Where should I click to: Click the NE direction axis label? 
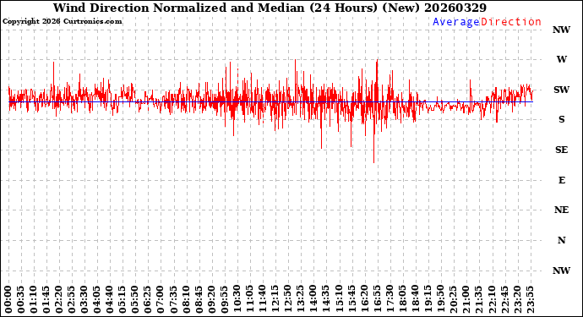561,210
